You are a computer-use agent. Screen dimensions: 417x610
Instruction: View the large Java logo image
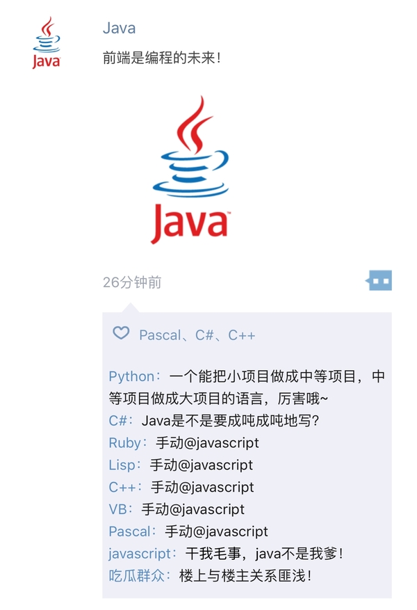click(190, 170)
